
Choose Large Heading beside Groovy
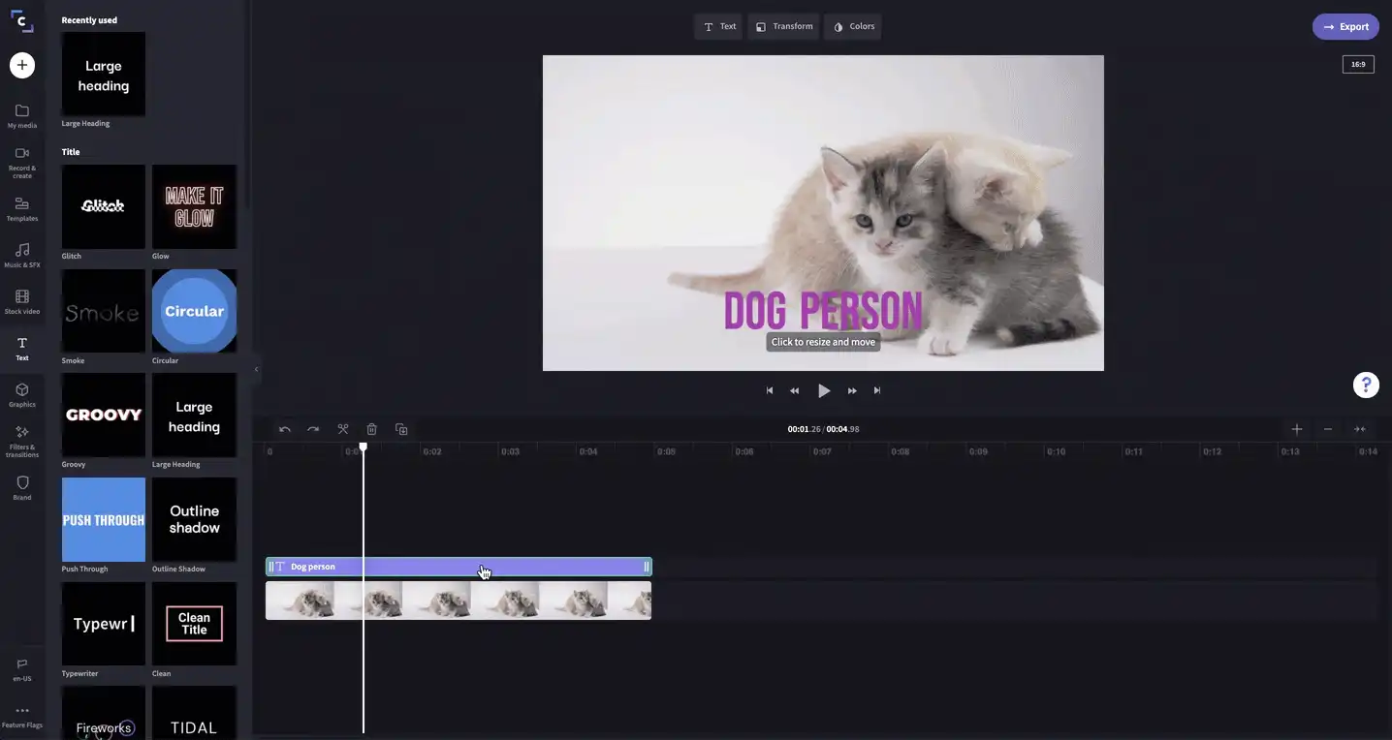[194, 415]
